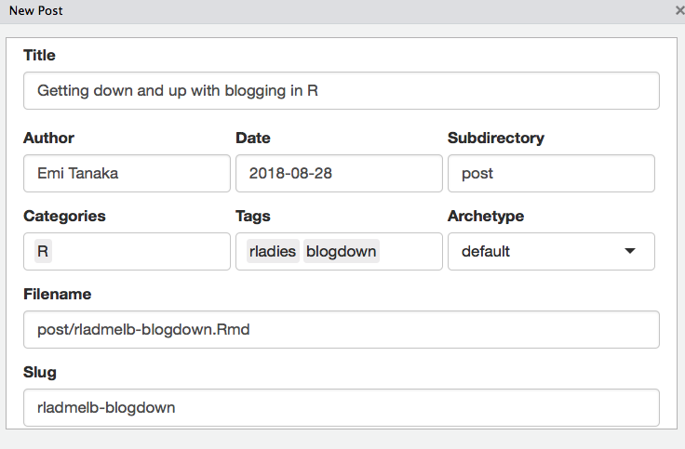685x449 pixels.
Task: Click the Date field showing 2018-08-28
Action: 339,173
